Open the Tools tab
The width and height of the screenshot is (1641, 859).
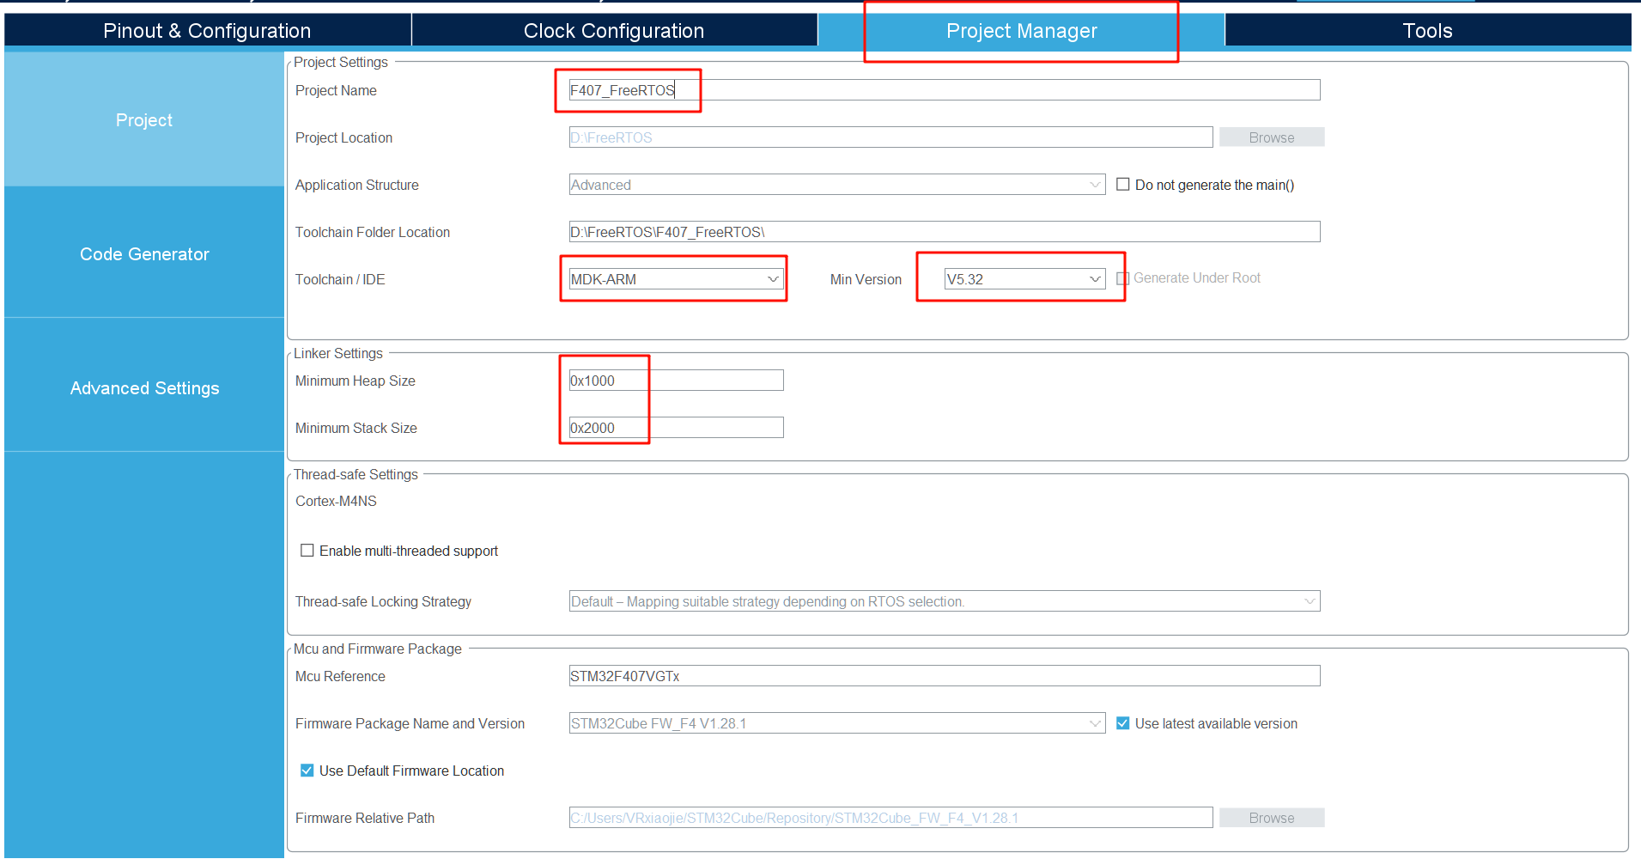(x=1427, y=31)
